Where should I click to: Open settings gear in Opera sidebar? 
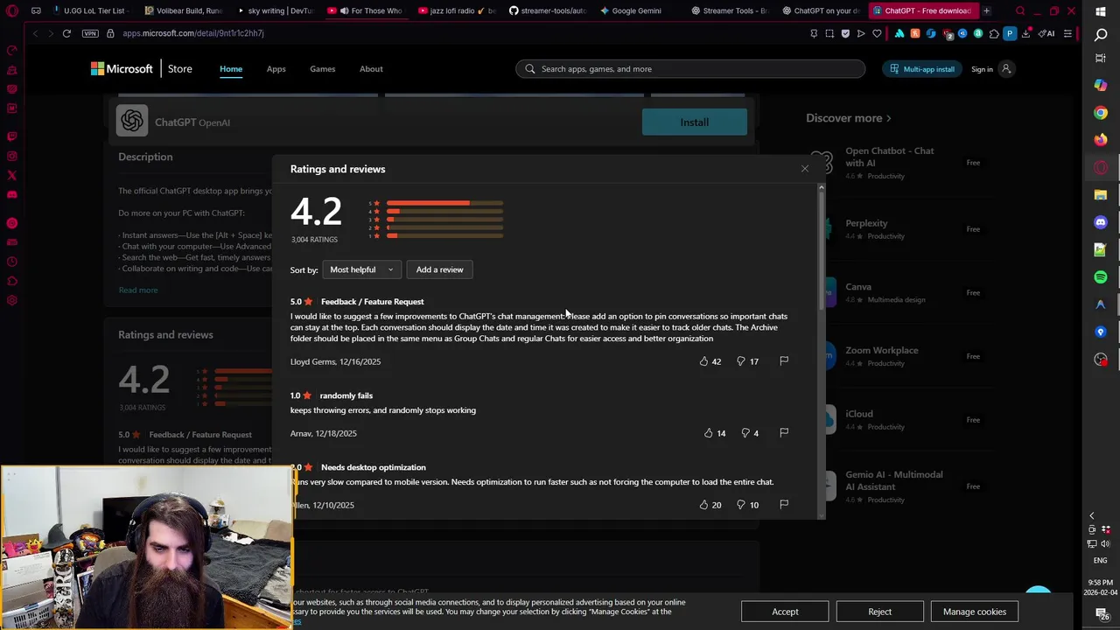coord(12,300)
